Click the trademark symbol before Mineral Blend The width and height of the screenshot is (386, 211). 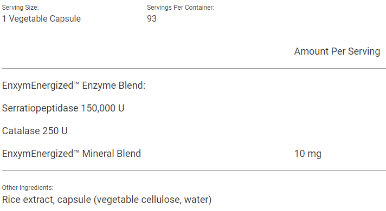point(76,151)
